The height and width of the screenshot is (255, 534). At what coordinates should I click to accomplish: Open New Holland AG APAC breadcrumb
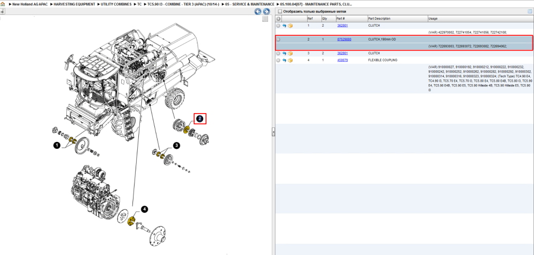click(30, 4)
